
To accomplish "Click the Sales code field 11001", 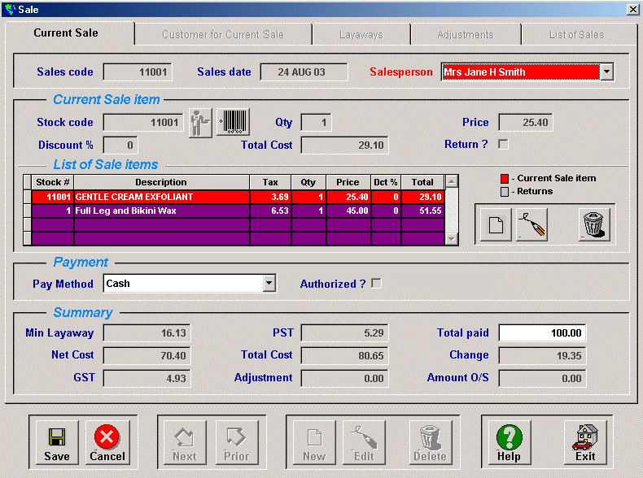I will tap(138, 72).
